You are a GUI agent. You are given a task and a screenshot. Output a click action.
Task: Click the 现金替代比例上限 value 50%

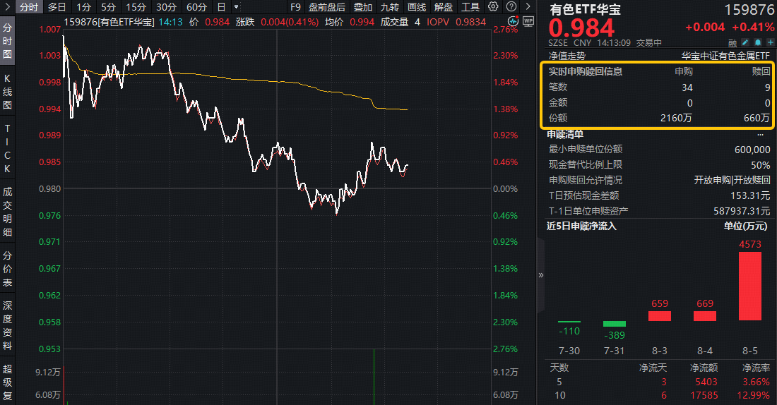(760, 165)
